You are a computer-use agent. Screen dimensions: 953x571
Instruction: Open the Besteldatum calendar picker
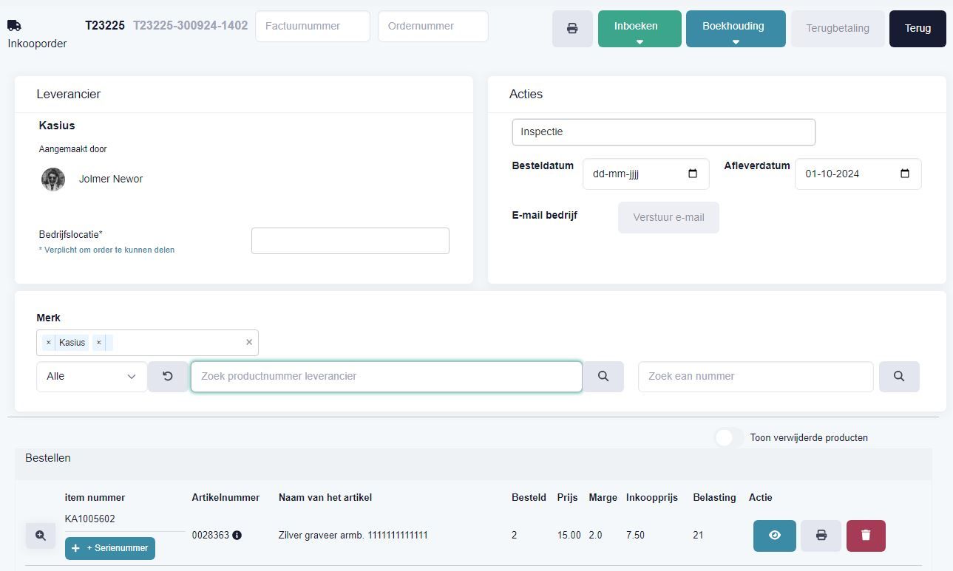pos(692,173)
